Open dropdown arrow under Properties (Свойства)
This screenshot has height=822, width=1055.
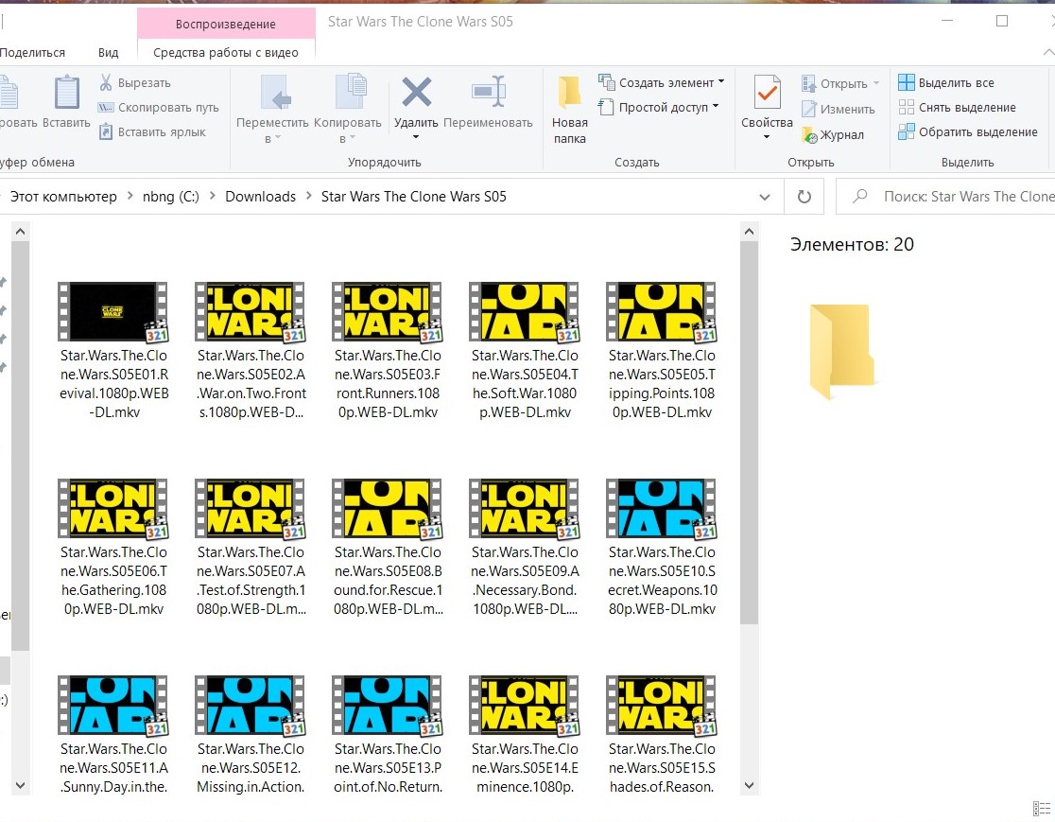click(767, 137)
